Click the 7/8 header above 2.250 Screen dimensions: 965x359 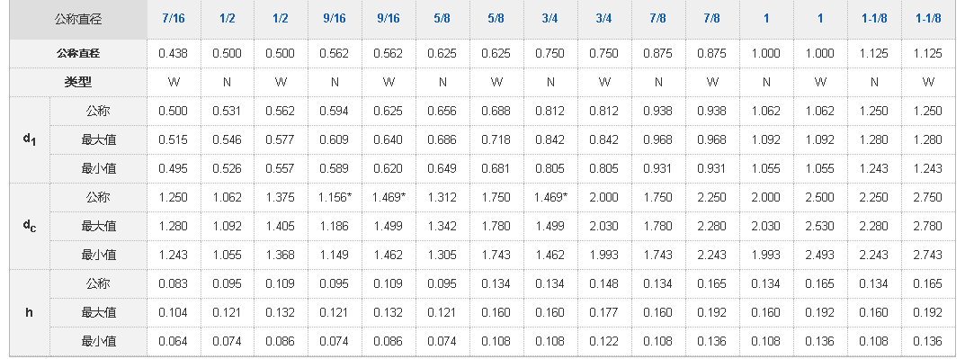coord(711,19)
